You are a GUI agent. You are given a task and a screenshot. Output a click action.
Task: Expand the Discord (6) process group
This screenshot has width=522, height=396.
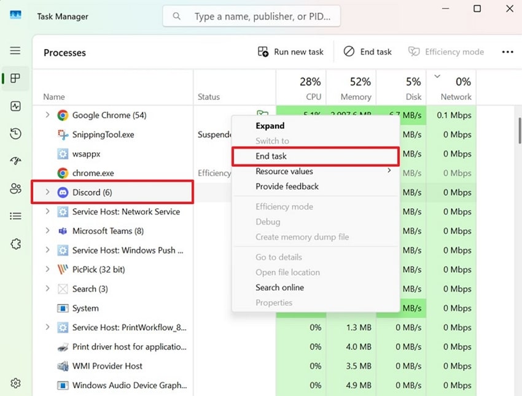47,192
